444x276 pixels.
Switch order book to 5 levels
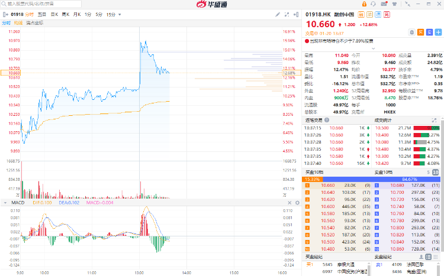click(x=429, y=172)
